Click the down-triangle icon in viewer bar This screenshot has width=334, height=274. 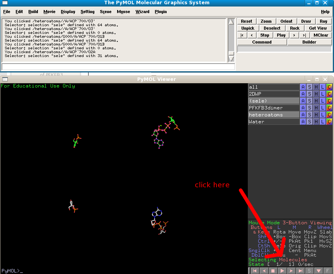tap(319, 271)
